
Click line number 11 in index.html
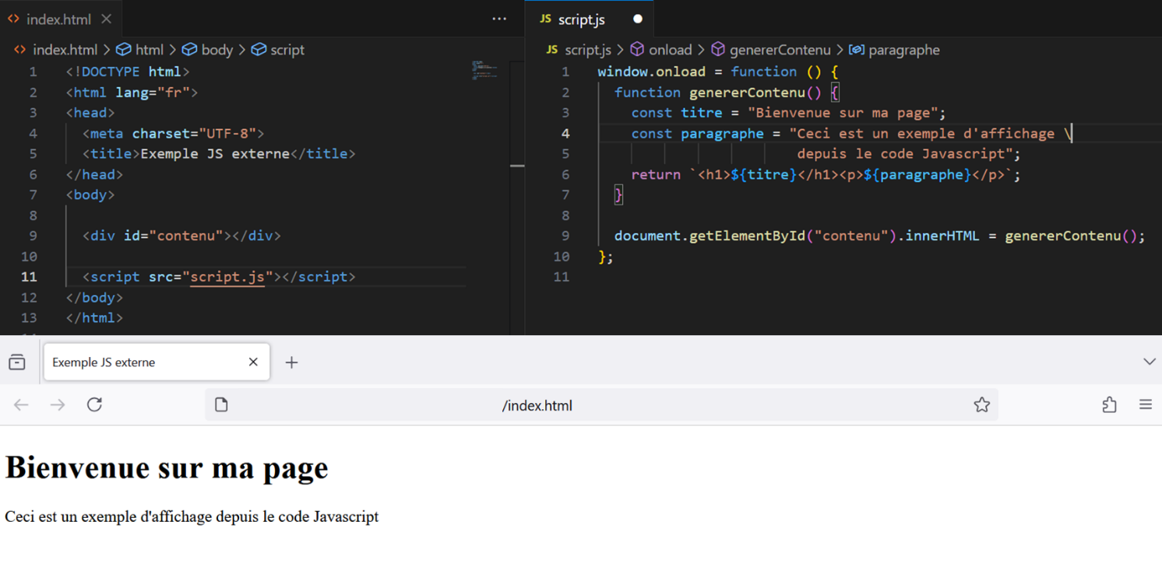pos(29,277)
